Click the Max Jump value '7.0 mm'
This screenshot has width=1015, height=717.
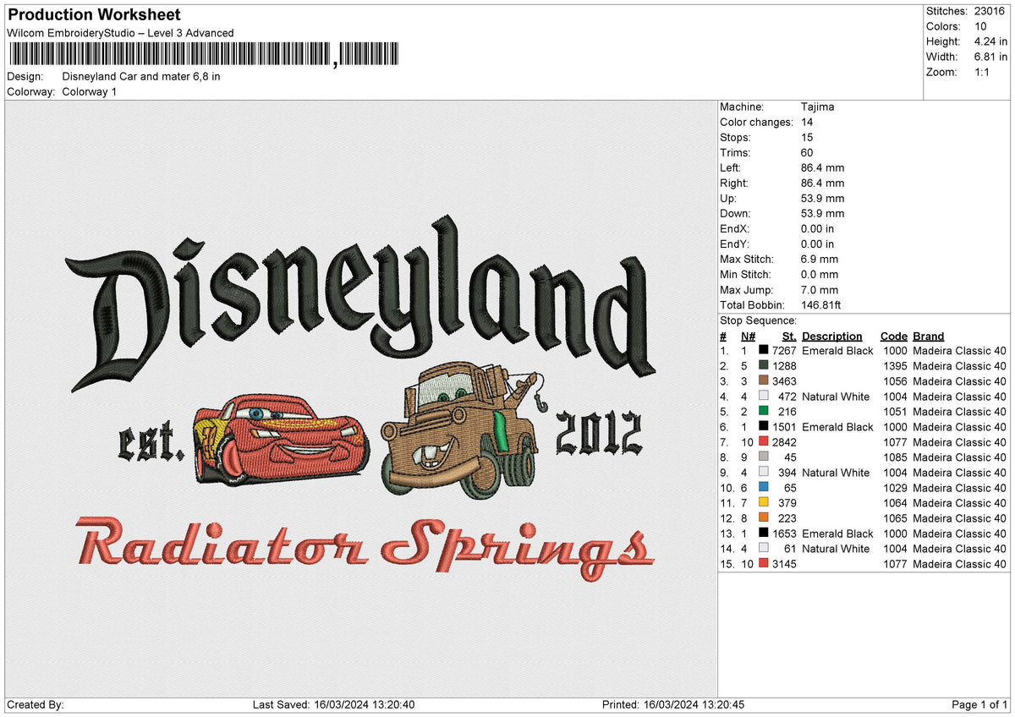[x=820, y=289]
